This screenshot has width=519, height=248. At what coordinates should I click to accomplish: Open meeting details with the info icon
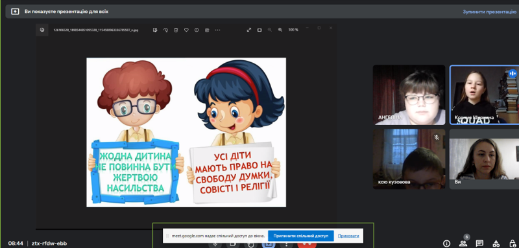pyautogui.click(x=446, y=243)
